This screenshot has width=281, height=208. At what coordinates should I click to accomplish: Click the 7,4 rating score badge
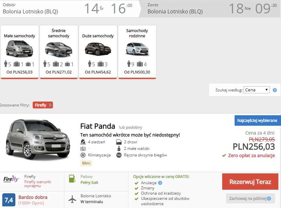[8, 200]
